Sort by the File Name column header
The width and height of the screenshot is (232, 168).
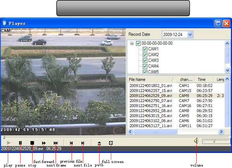pyautogui.click(x=152, y=79)
